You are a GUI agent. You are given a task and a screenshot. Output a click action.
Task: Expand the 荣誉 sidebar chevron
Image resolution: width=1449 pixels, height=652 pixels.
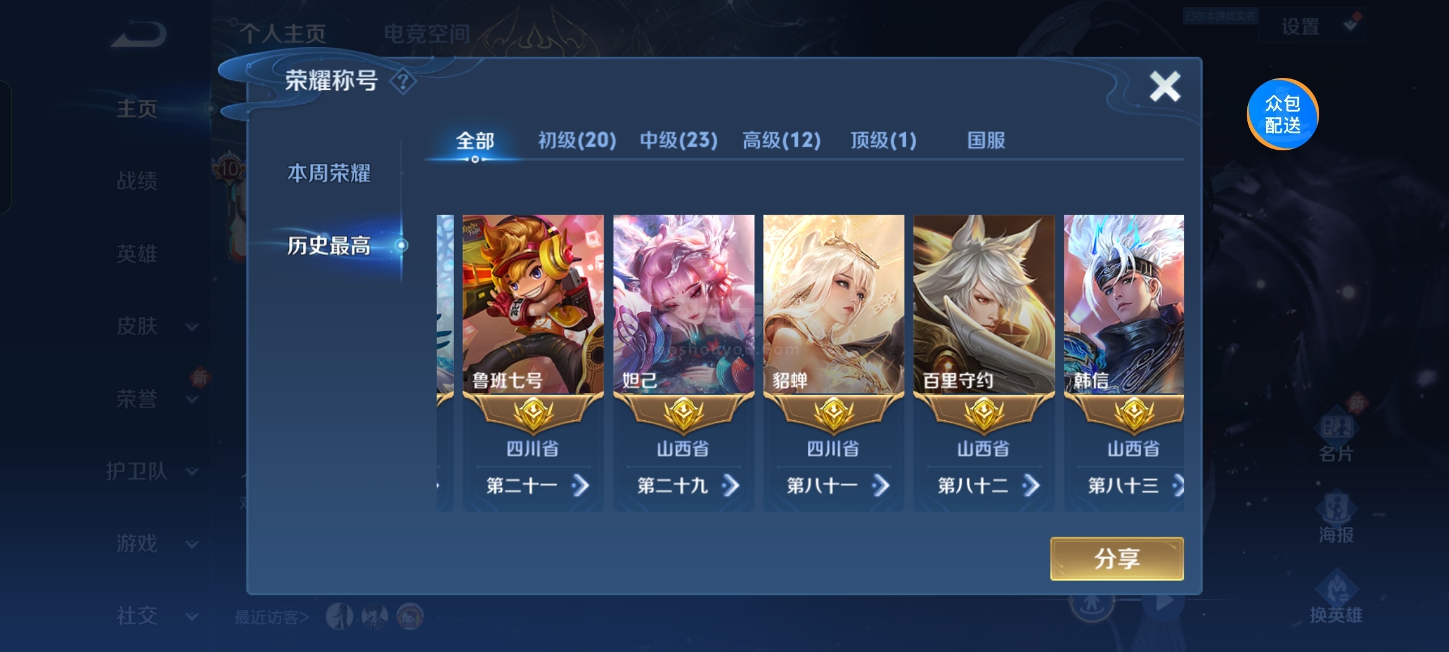pos(192,399)
